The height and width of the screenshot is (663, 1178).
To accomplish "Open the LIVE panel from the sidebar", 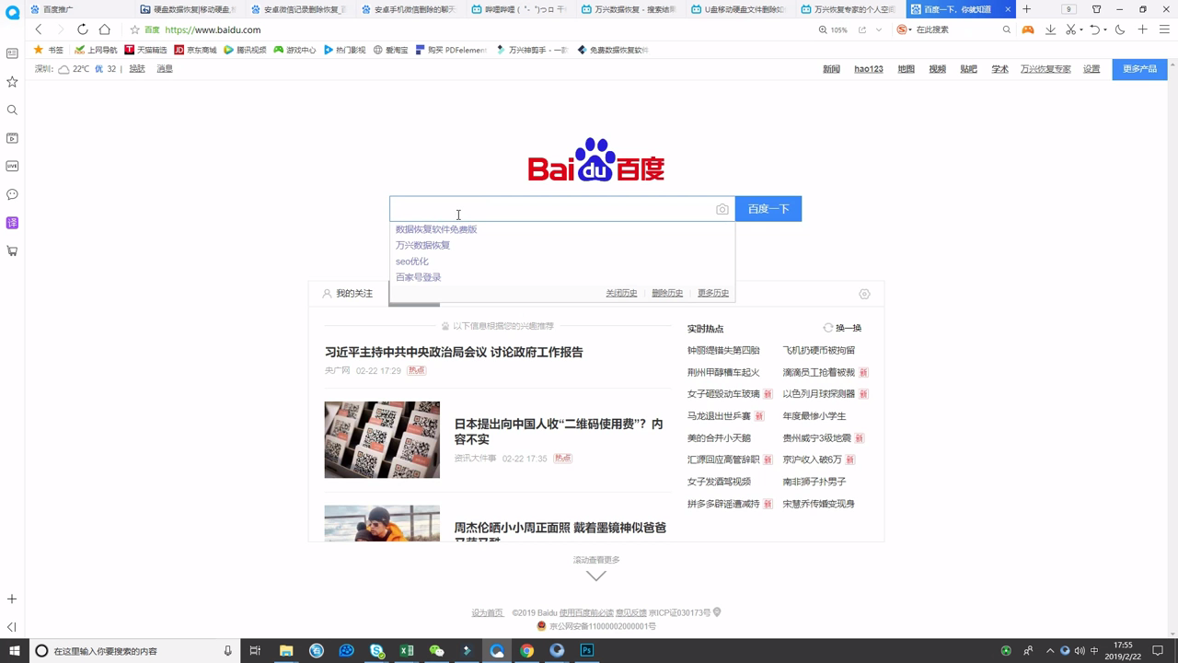I will [x=12, y=164].
